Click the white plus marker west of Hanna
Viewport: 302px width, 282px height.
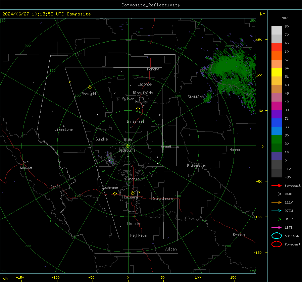[190, 135]
